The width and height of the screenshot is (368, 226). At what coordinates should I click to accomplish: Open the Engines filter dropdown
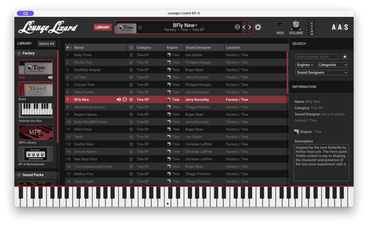coord(305,65)
